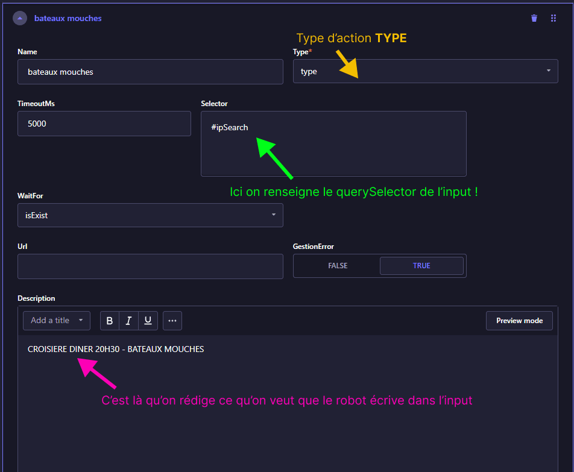This screenshot has height=472, width=574.
Task: Click the Preview mode button
Action: click(519, 321)
